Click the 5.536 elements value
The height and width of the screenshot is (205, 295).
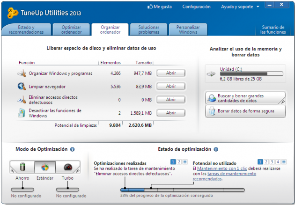(116, 87)
